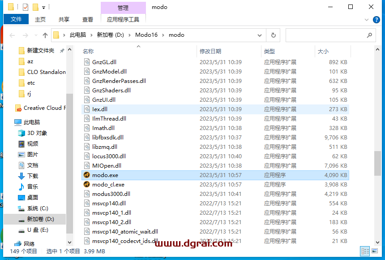Select 此电脑 in the navigation pane

click(27, 122)
